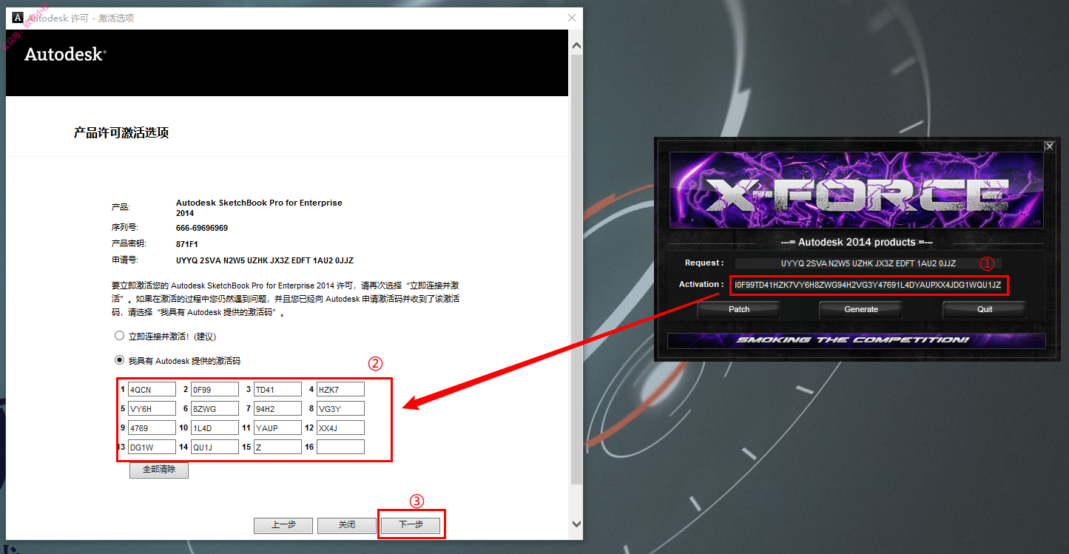Click the vertical scrollbar thumb in the Autodesk window
The width and height of the screenshot is (1069, 554).
pos(577,270)
